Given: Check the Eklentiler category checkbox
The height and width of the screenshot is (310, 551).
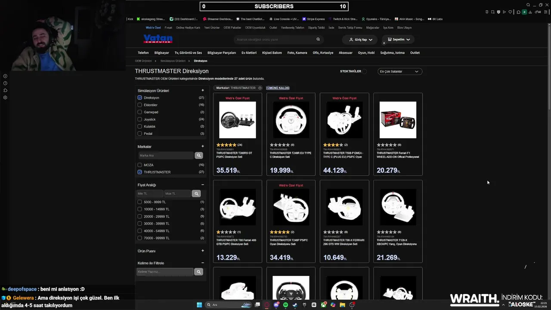Looking at the screenshot, I should click(139, 105).
